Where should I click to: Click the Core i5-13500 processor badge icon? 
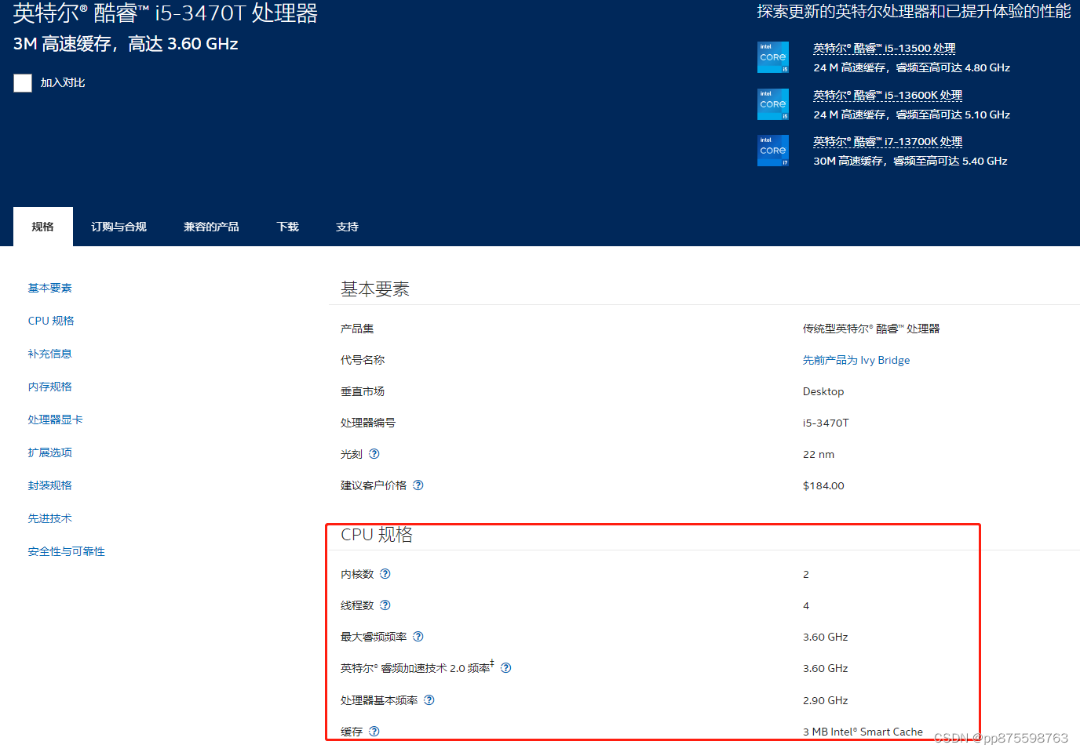click(x=772, y=57)
